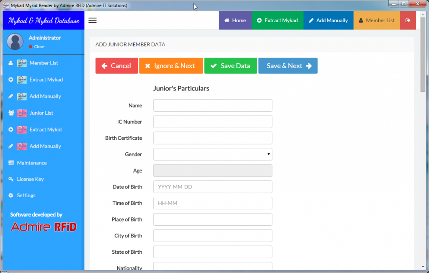This screenshot has height=273, width=429.
Task: Click the pink Mykid card icon beside Junior List
Action: (22, 113)
